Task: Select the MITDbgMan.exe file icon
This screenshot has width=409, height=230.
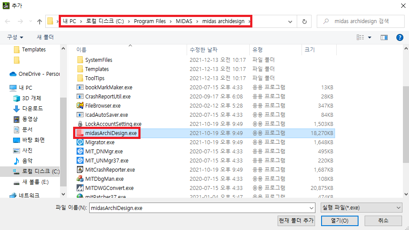Action: [80, 179]
